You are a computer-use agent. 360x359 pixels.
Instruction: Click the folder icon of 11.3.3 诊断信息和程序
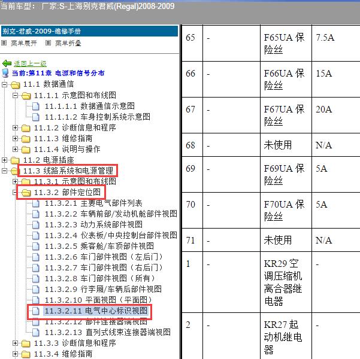point(26,343)
